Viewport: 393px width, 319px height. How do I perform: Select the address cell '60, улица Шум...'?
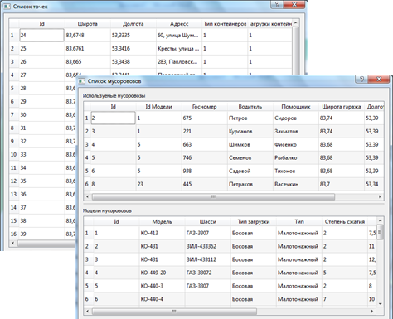[179, 35]
